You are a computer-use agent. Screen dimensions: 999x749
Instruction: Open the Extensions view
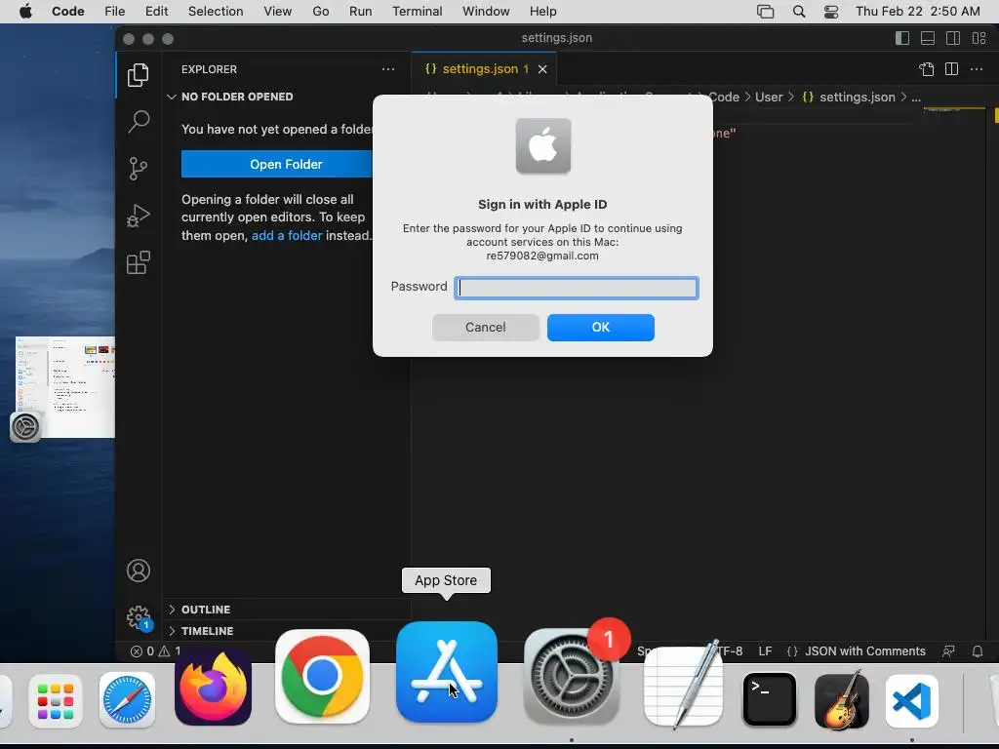139,261
